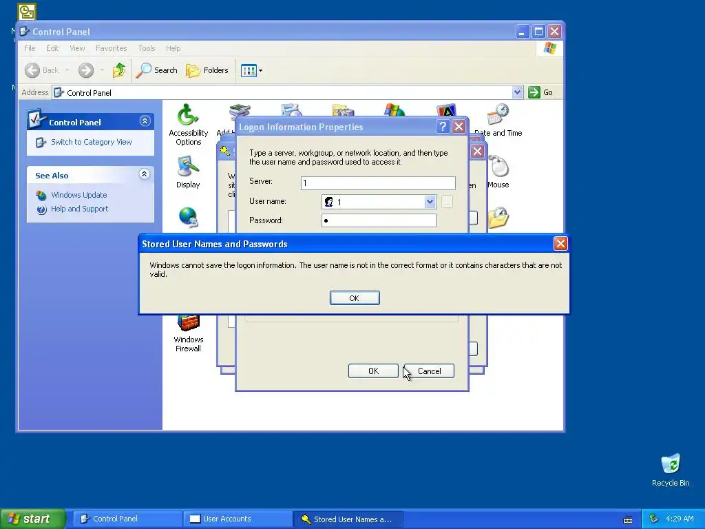This screenshot has width=705, height=529.
Task: Expand the Forward history dropdown arrow
Action: coord(102,70)
